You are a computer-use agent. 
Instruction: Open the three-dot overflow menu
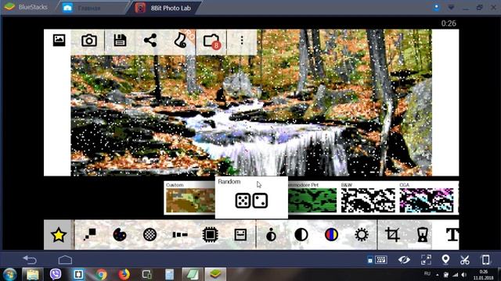pos(242,40)
